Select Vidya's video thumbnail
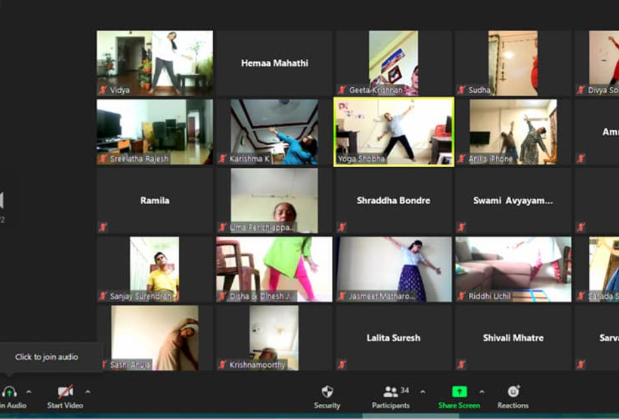The width and height of the screenshot is (619, 419). (155, 61)
